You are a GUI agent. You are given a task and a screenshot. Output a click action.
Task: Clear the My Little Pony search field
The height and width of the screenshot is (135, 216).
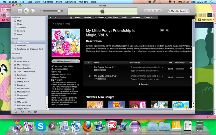(188, 11)
